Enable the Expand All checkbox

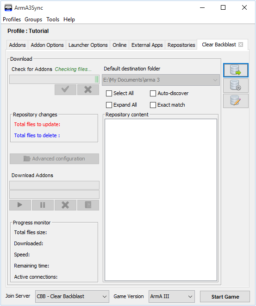[x=109, y=105]
